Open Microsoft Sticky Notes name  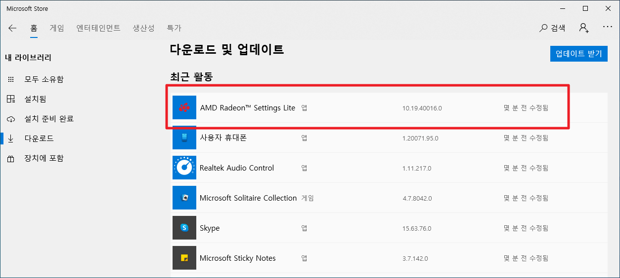coord(238,258)
